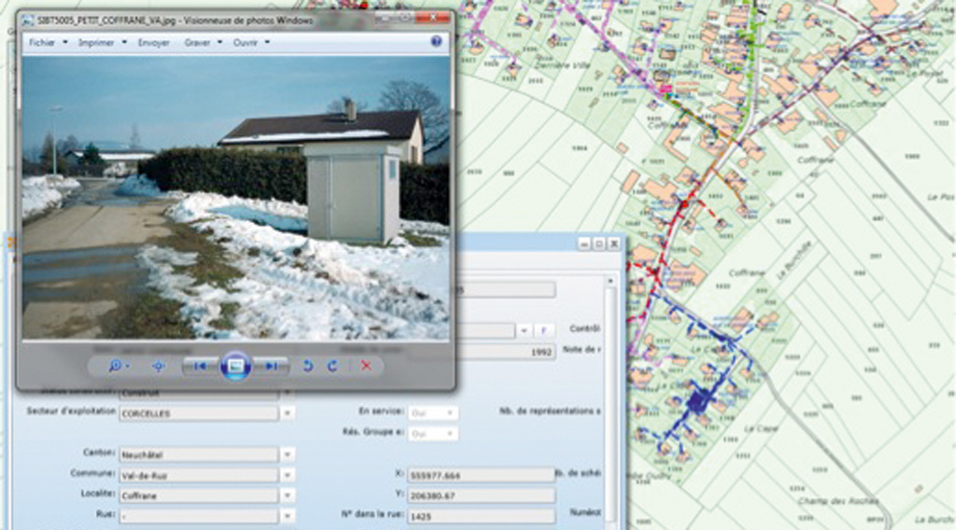Expand the Commune dropdown list
Viewport: 956px width, 530px height.
(x=288, y=475)
